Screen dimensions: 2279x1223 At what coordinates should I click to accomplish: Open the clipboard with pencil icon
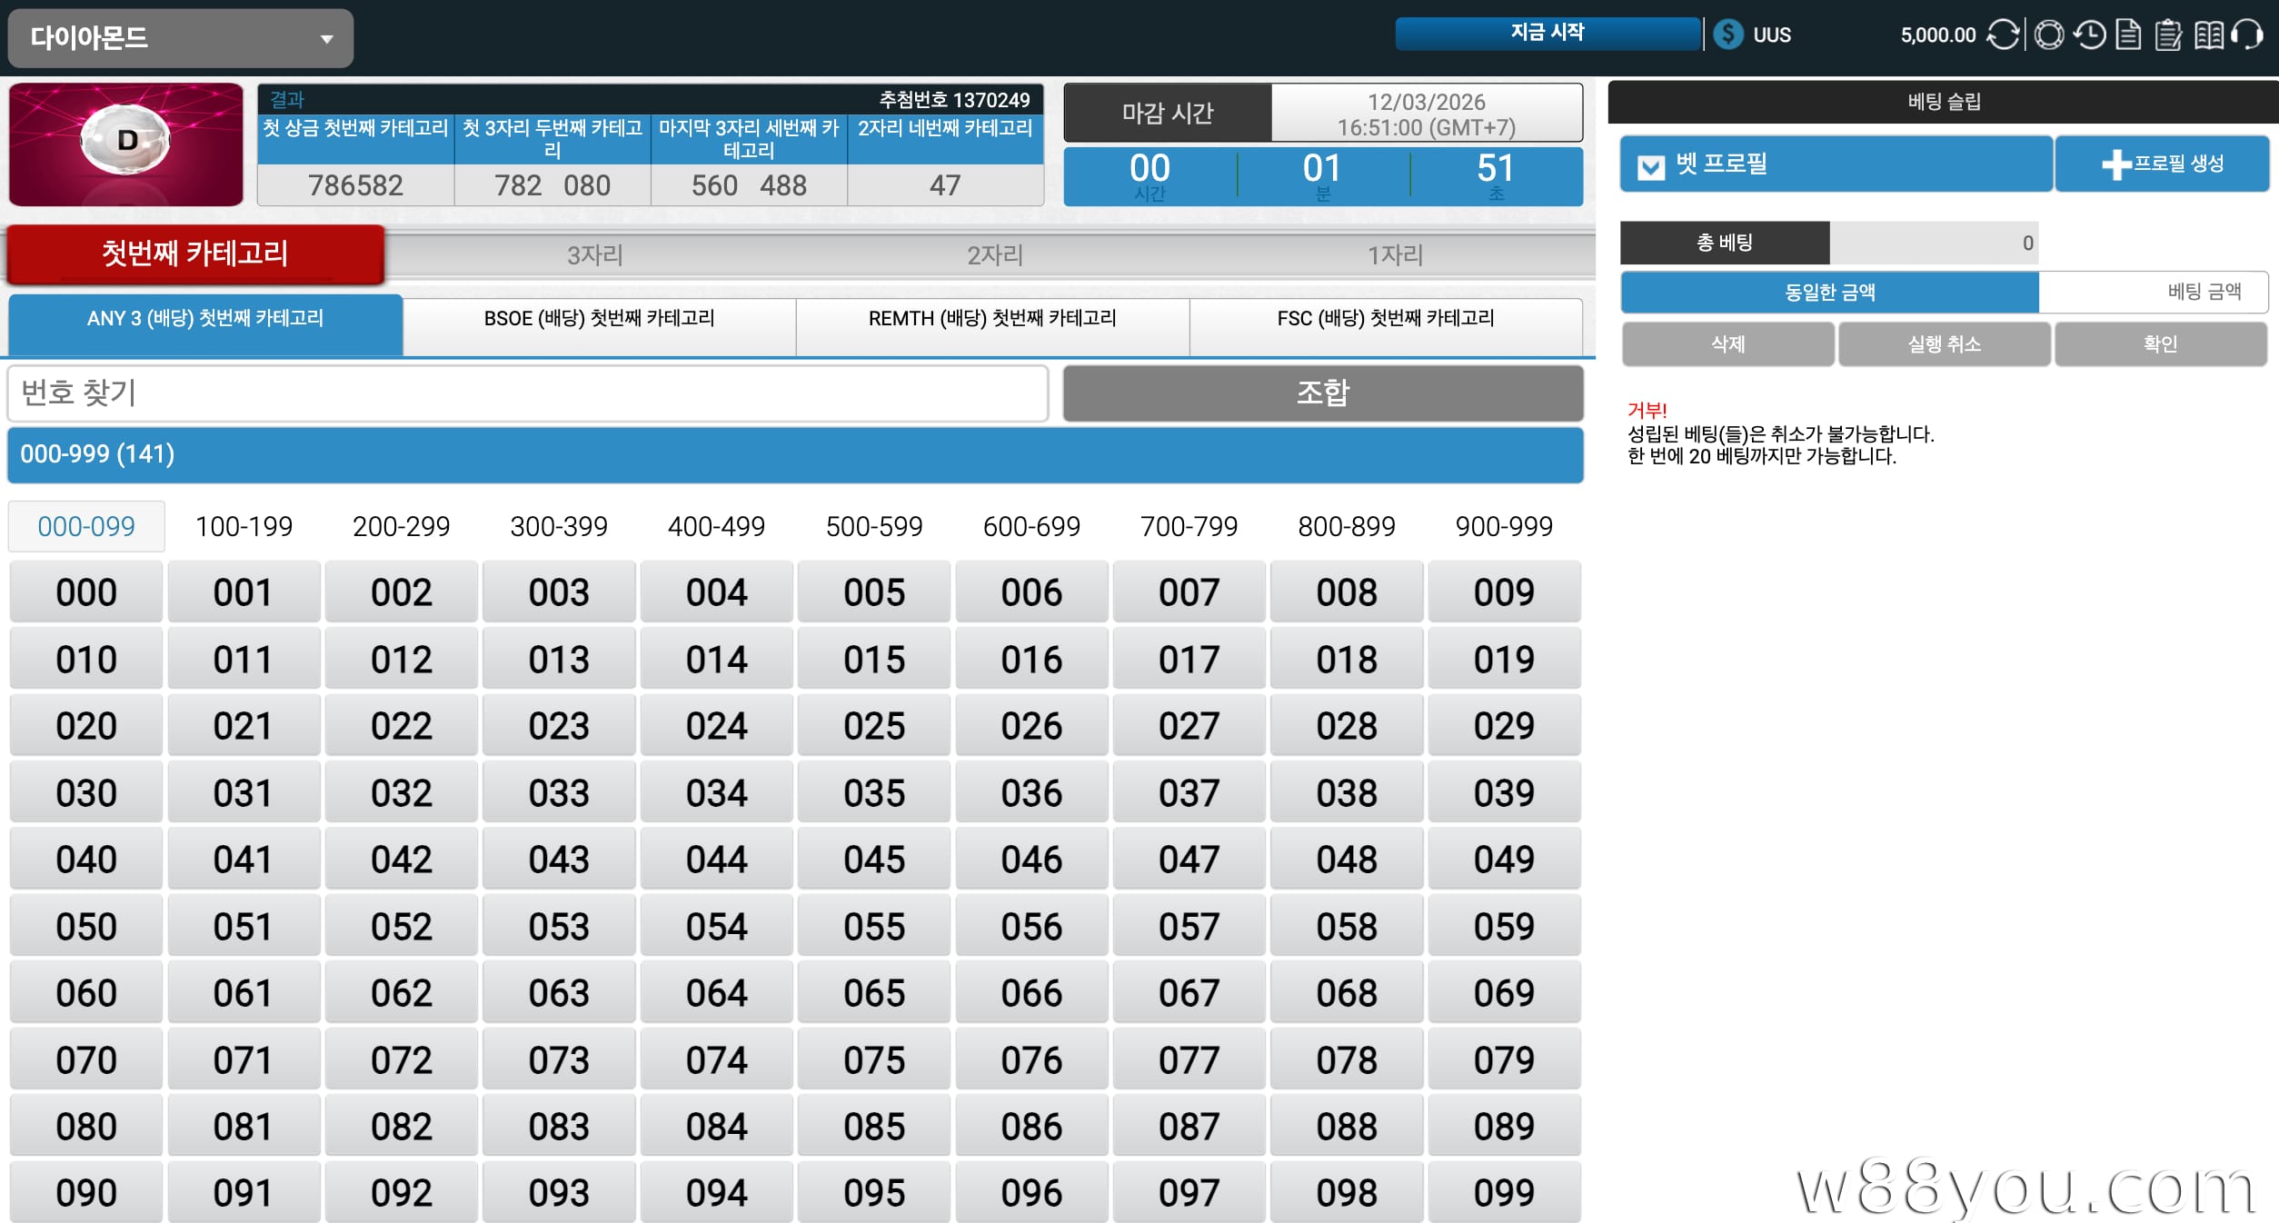2168,35
